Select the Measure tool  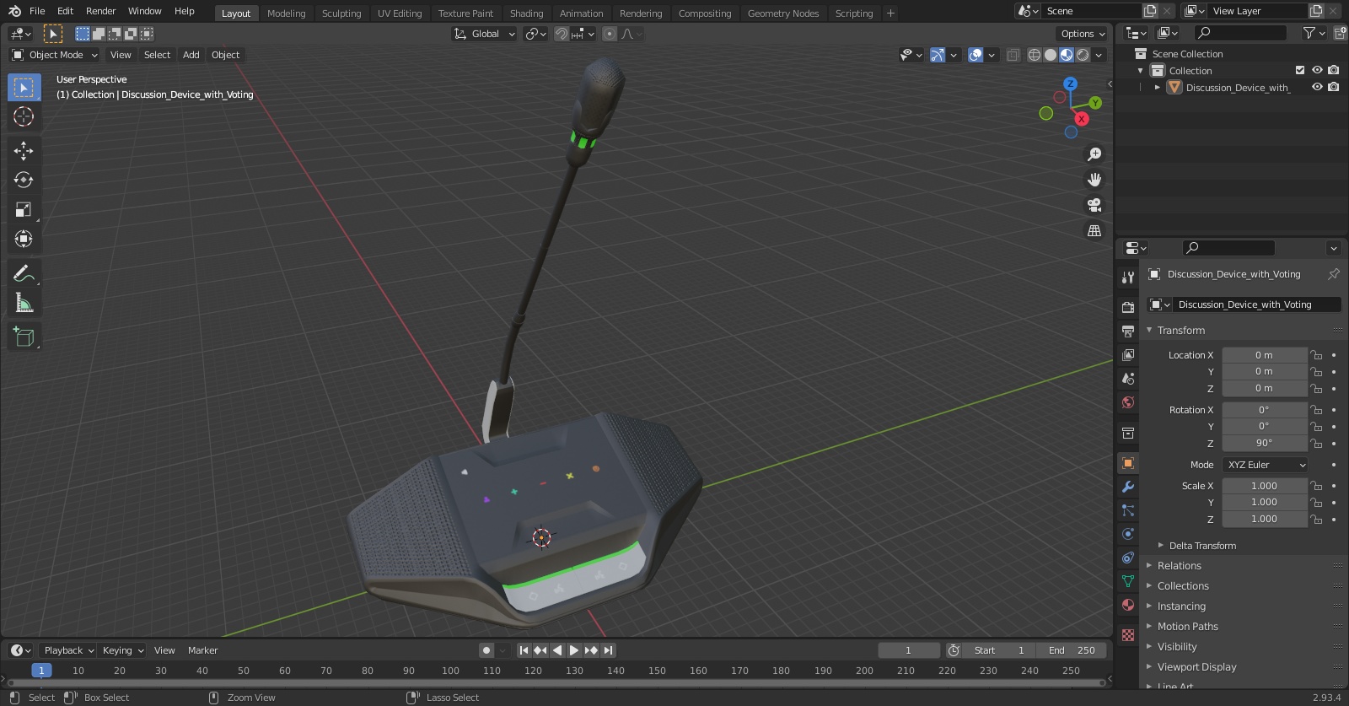click(24, 303)
